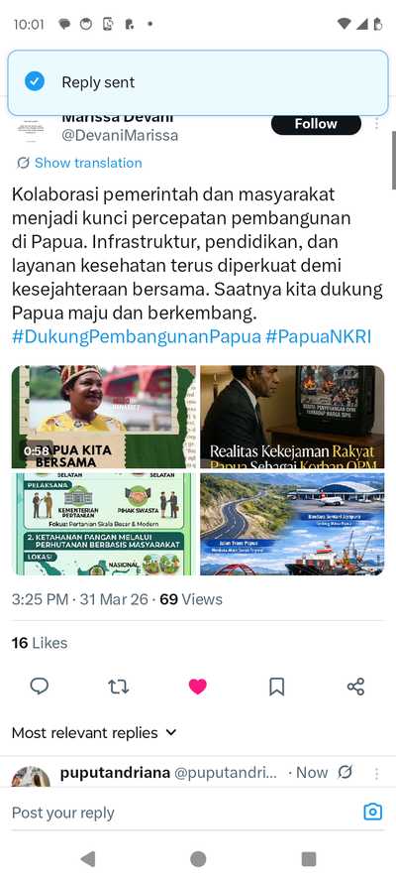Unlike the post with the pink heart
The image size is (396, 882).
pos(197,687)
